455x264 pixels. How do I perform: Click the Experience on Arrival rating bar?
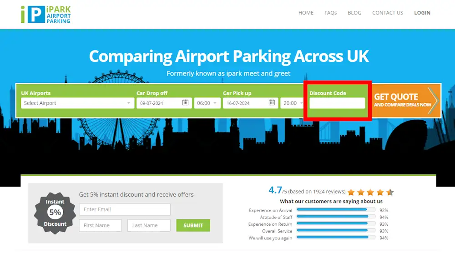[x=336, y=209]
